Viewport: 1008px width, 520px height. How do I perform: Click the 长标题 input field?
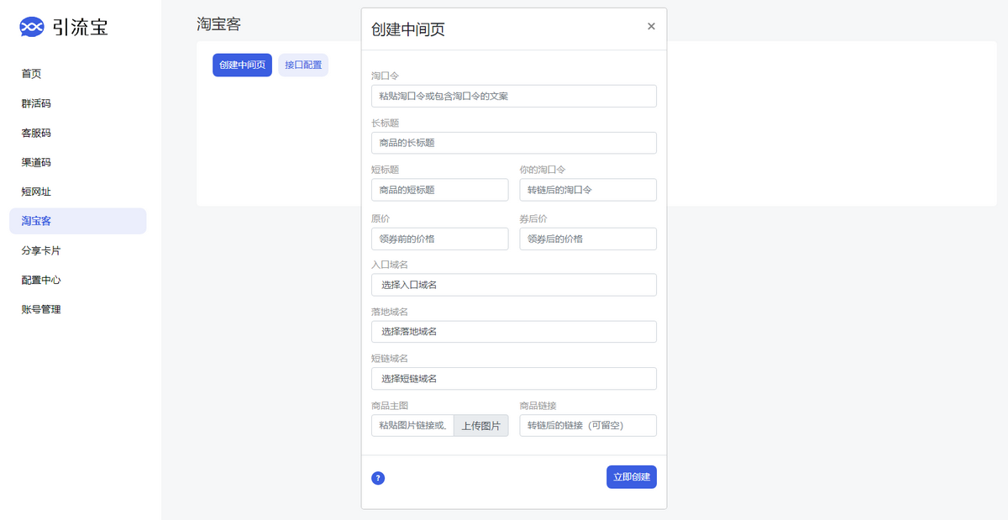513,143
